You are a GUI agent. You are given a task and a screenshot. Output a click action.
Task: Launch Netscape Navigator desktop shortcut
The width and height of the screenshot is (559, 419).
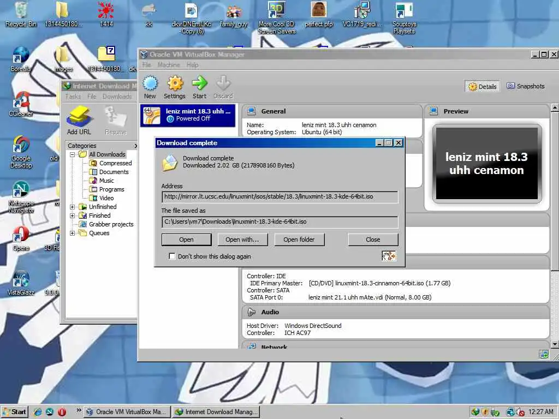[21, 197]
